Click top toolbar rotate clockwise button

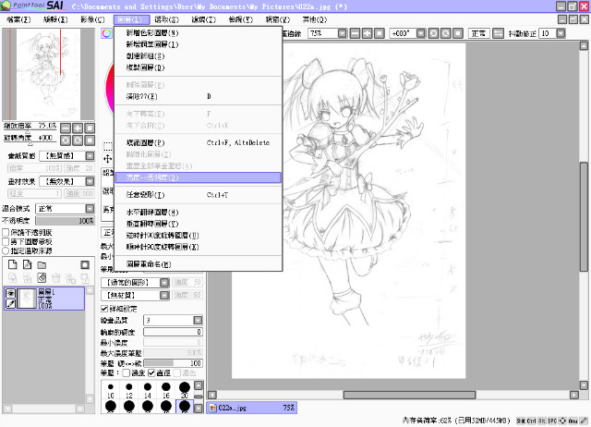point(445,33)
